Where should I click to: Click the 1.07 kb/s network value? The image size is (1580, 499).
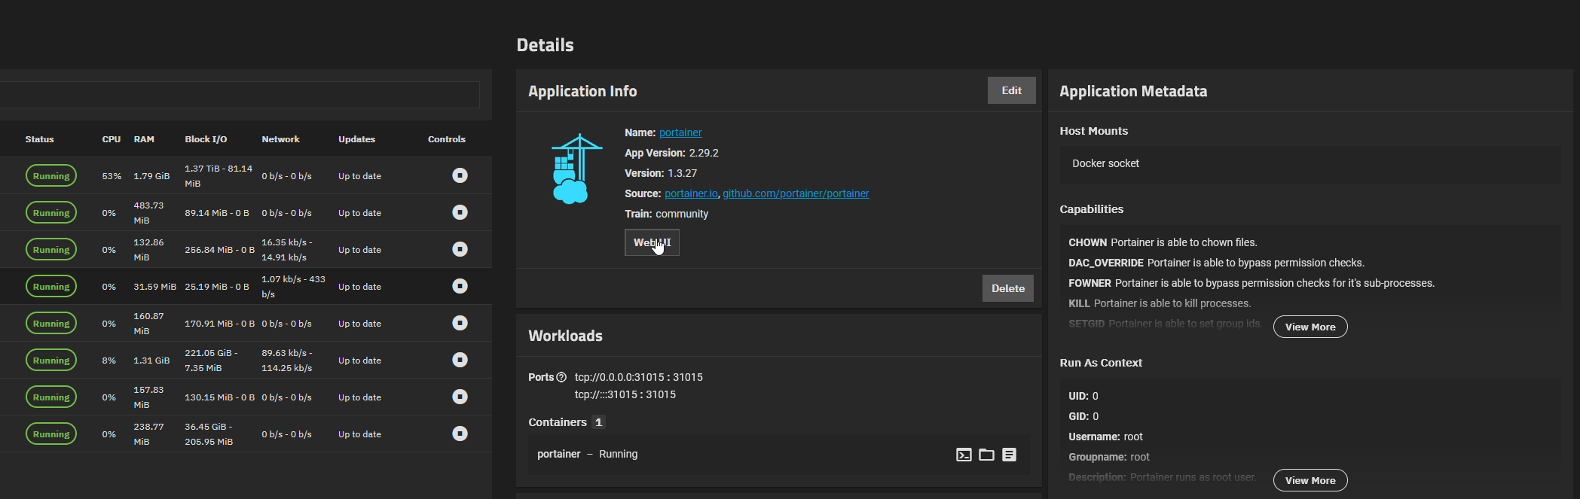pyautogui.click(x=293, y=287)
